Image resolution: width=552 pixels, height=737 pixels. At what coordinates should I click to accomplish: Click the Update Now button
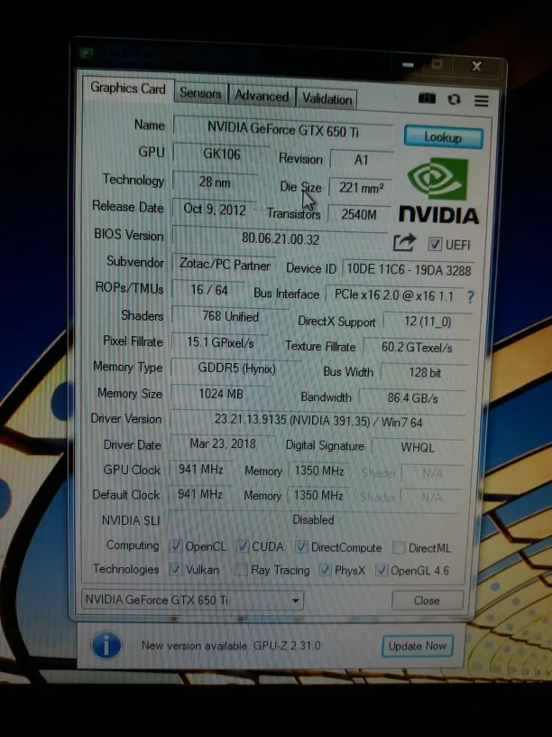418,646
